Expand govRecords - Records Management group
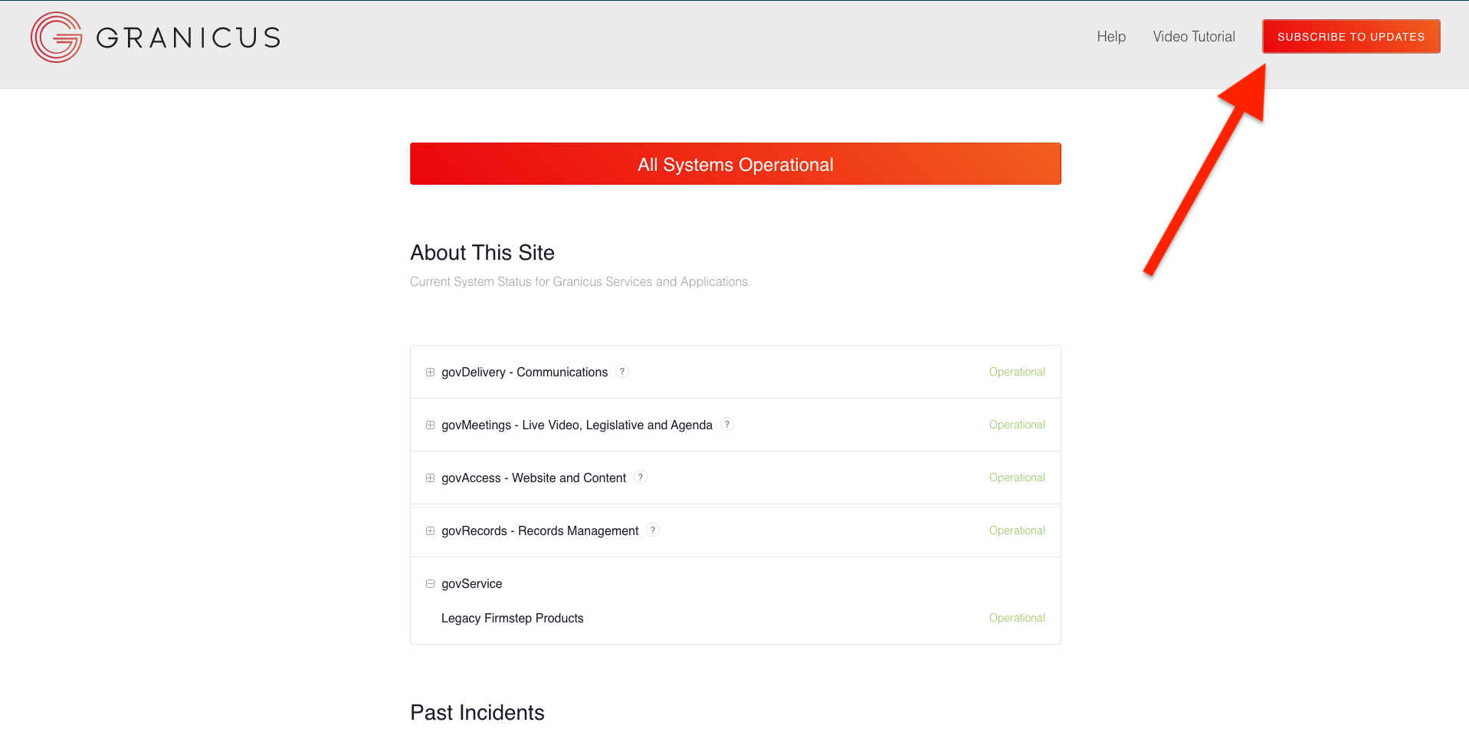 click(x=431, y=531)
